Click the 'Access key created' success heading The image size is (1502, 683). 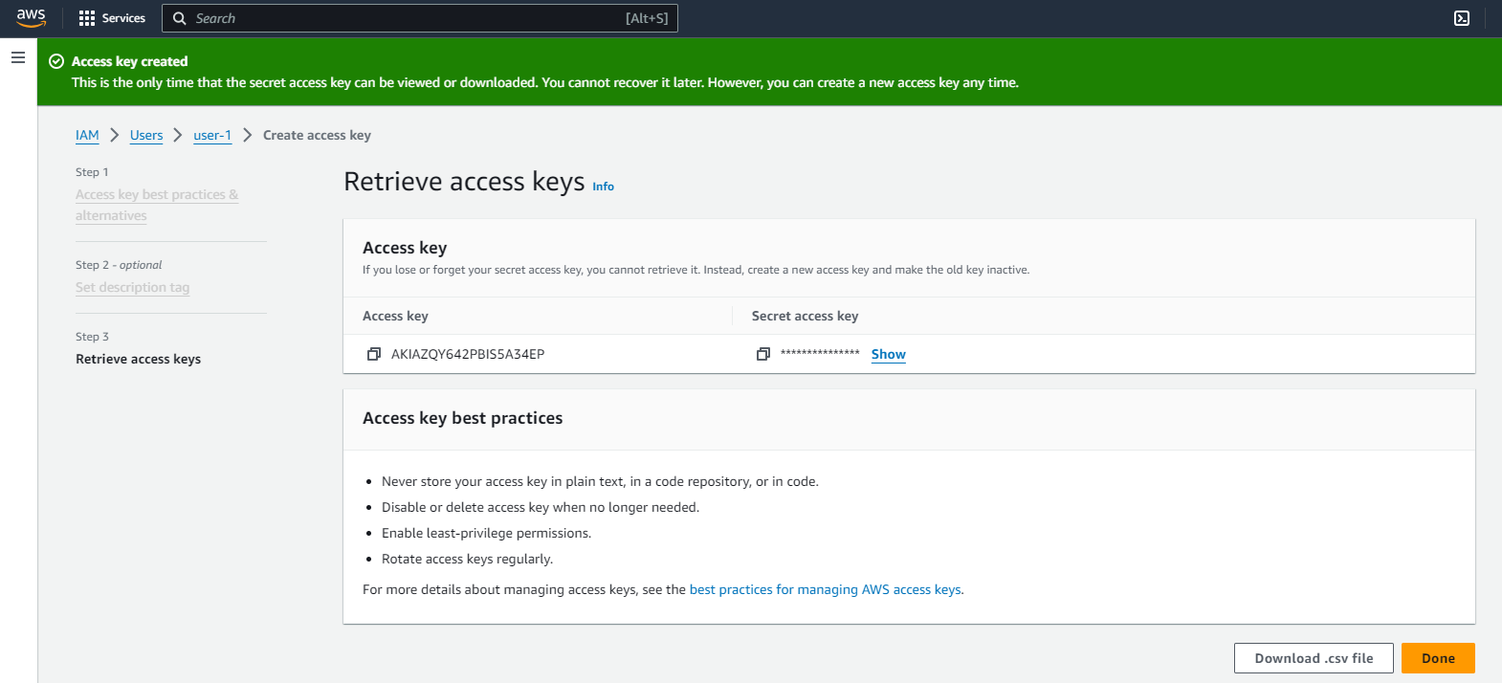tap(129, 61)
